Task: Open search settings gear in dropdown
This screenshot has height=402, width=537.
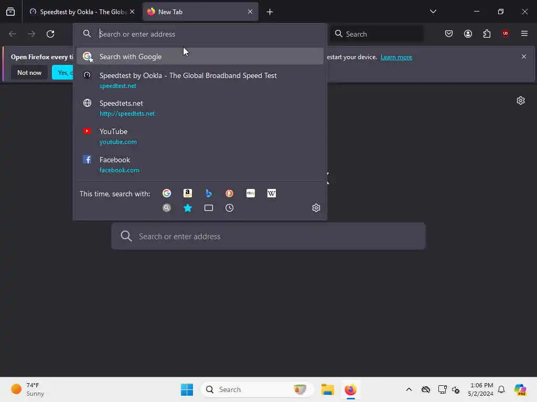Action: click(316, 208)
